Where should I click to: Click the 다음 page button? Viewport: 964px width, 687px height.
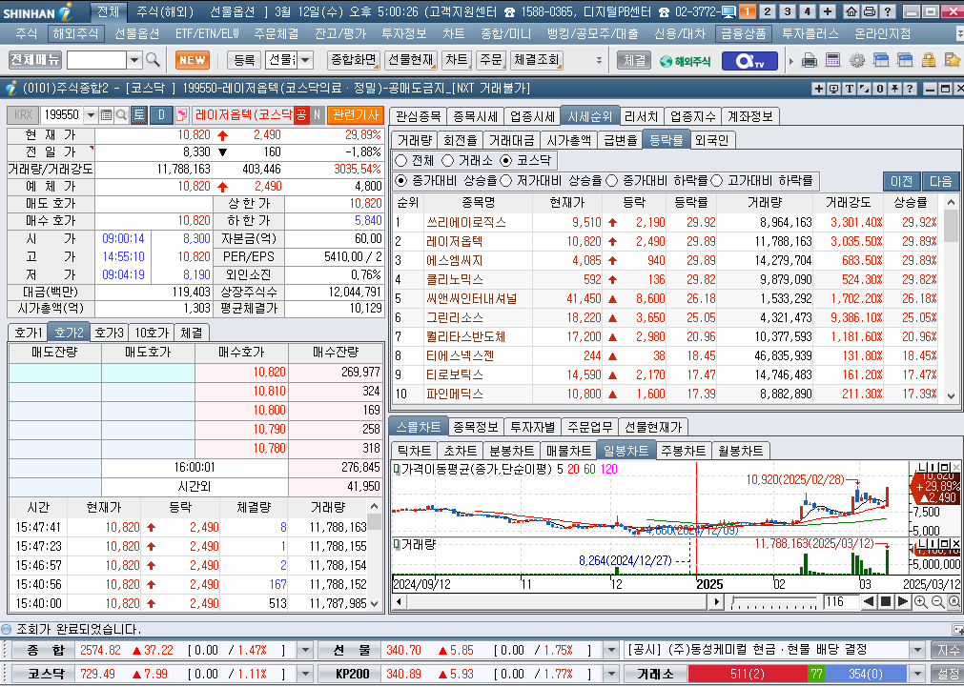[940, 181]
